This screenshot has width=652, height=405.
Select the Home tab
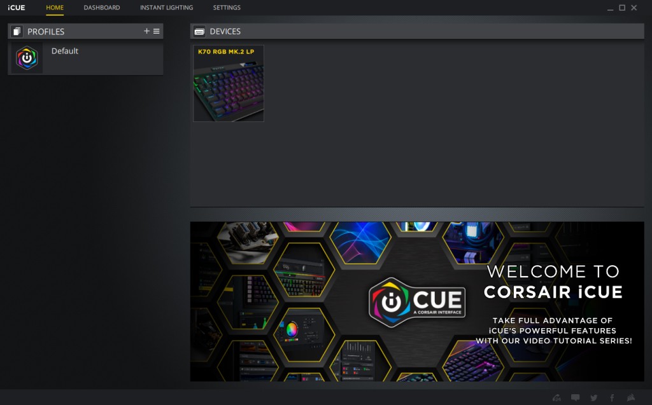[x=55, y=8]
